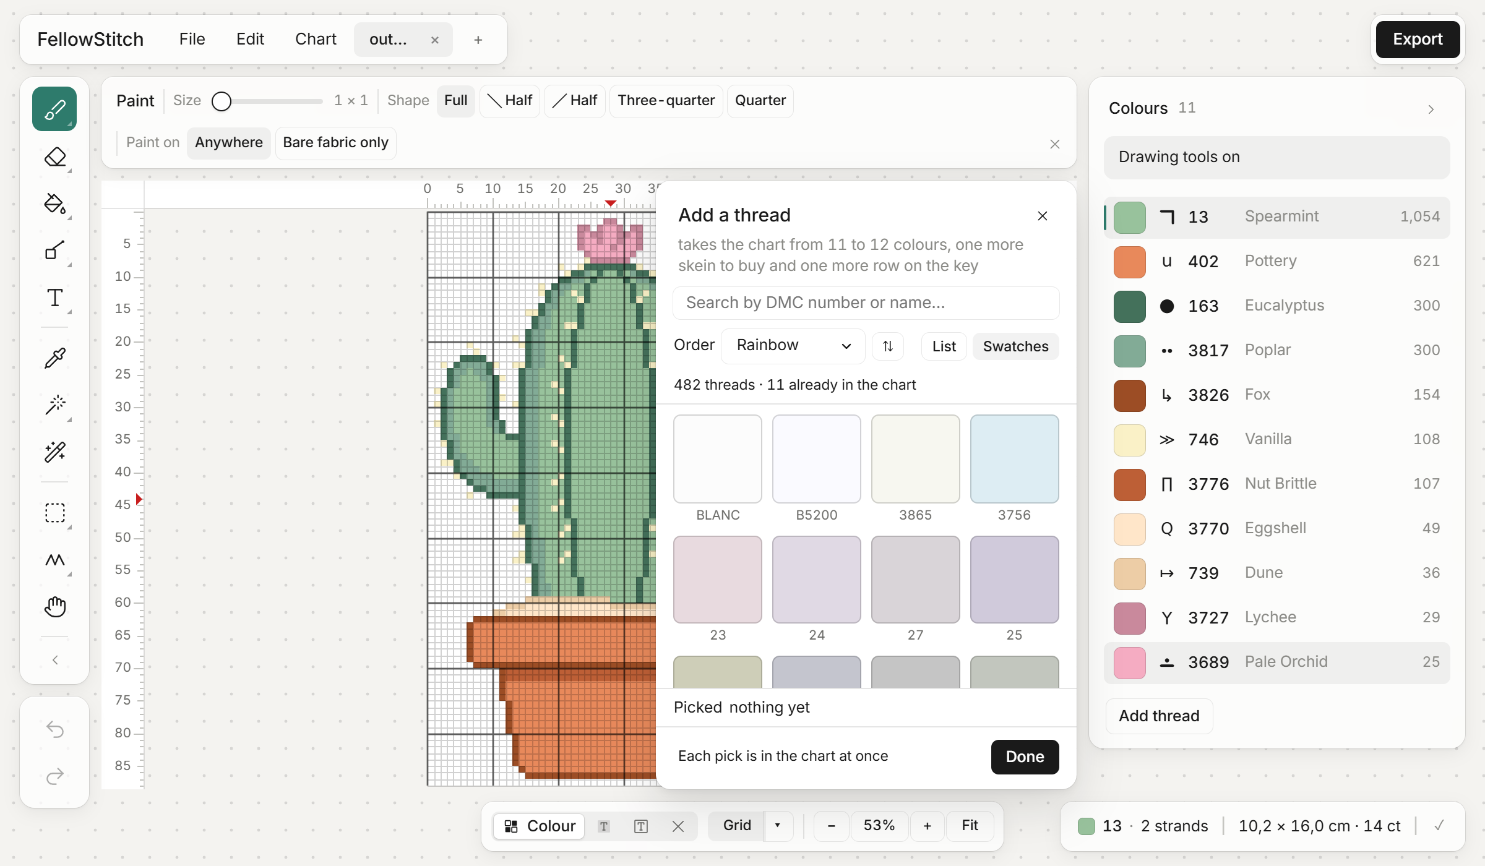Select the backstitch line tool
Image resolution: width=1485 pixels, height=866 pixels.
54,251
